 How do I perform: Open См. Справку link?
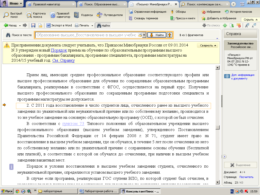[x=63, y=60]
